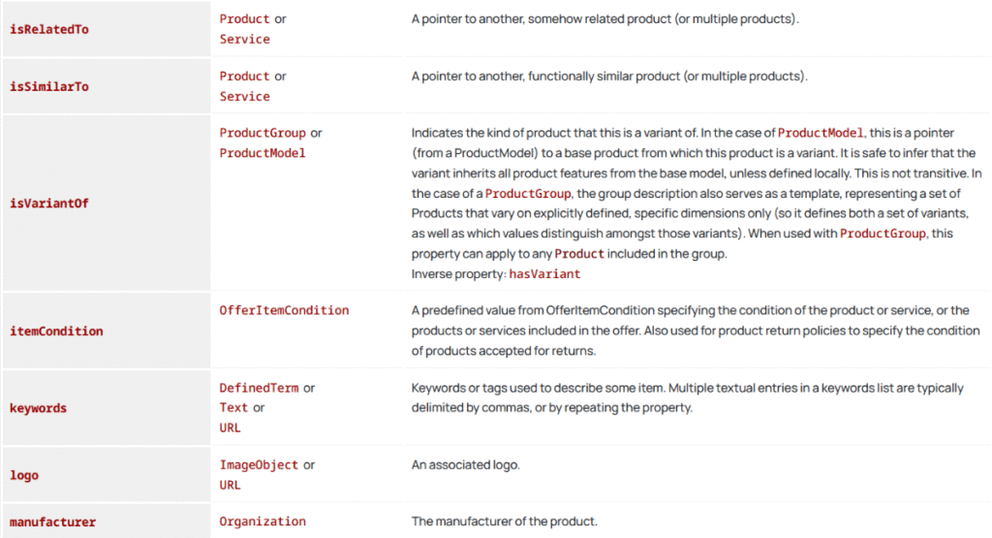The height and width of the screenshot is (538, 992).
Task: Open ProductModel in isVariantOf expected types
Action: tap(263, 153)
